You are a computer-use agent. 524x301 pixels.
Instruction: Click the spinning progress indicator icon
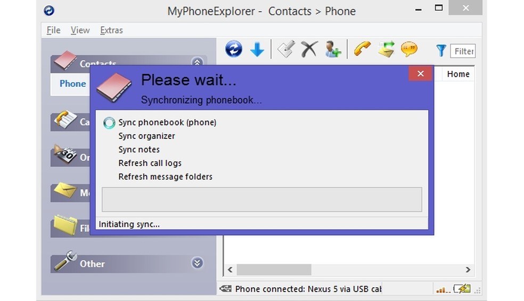[109, 123]
